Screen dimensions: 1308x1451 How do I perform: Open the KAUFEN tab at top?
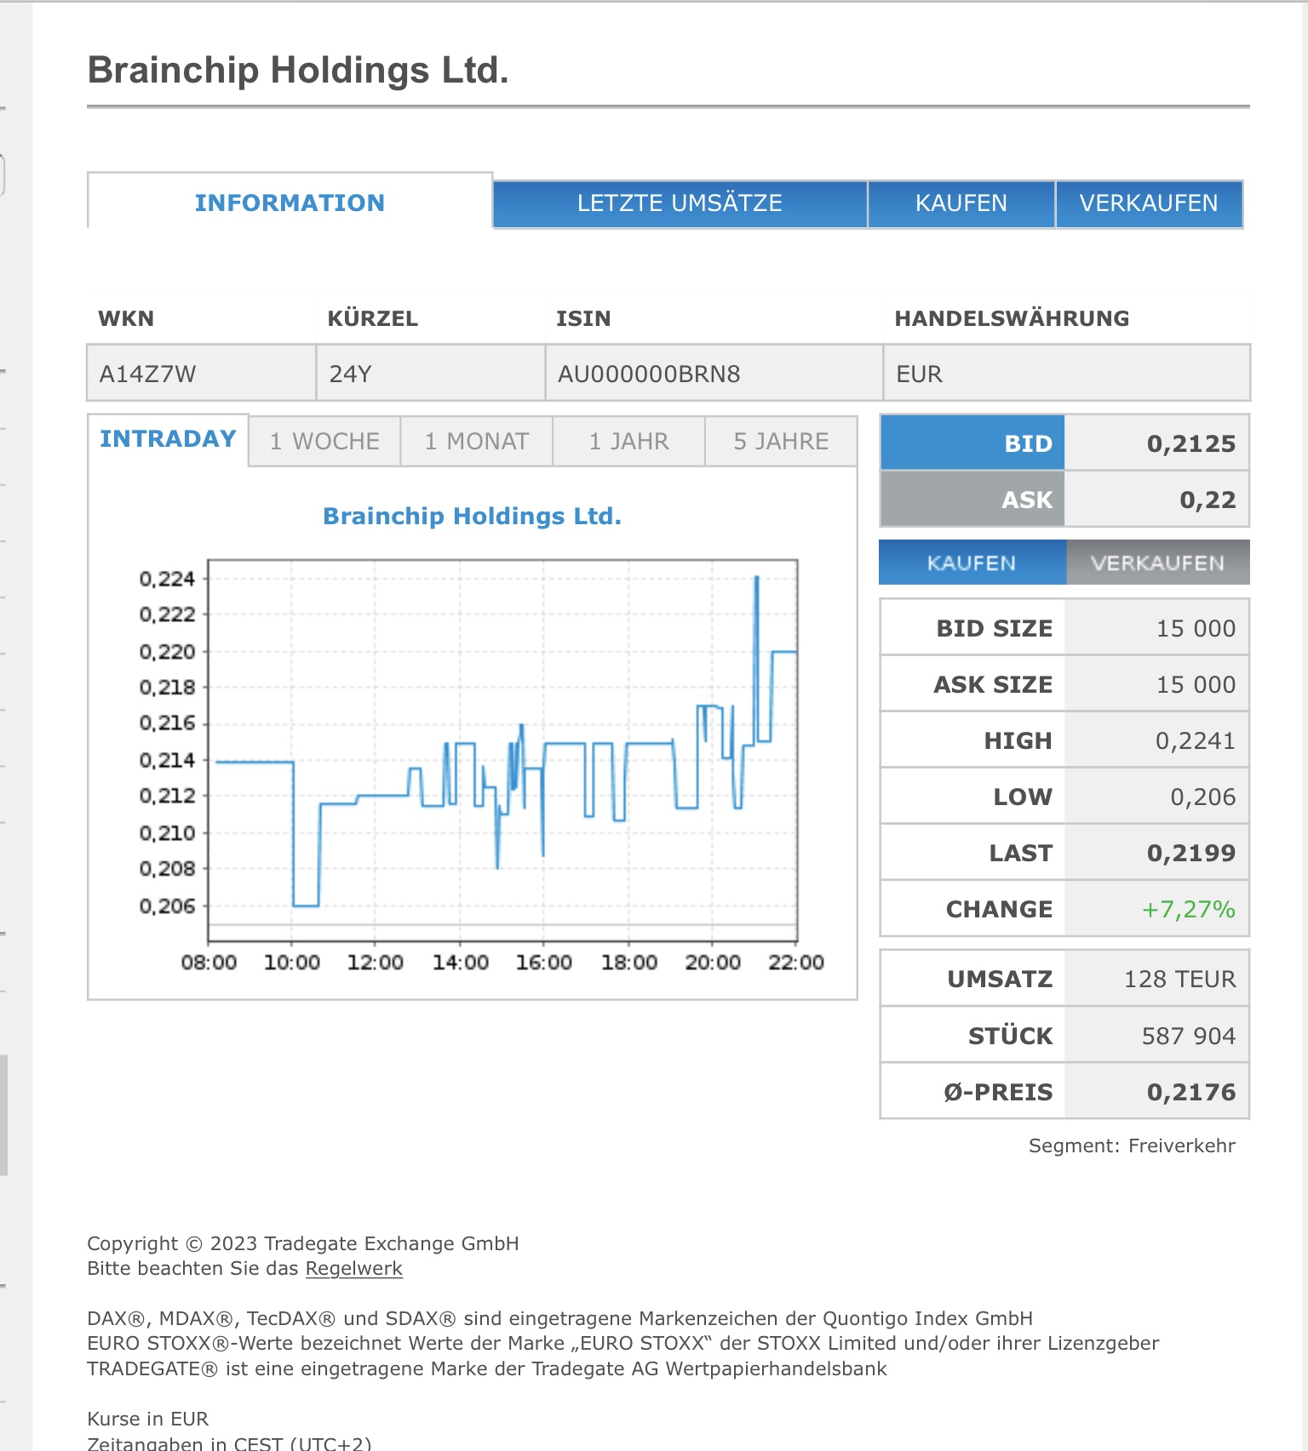pos(961,203)
